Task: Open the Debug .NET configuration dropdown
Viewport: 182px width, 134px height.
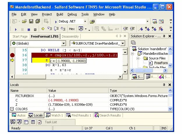Action: tap(85, 22)
